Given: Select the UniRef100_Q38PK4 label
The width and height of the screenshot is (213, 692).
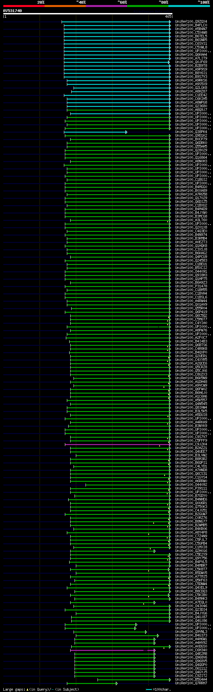Looking at the screenshot, I should (x=191, y=132).
